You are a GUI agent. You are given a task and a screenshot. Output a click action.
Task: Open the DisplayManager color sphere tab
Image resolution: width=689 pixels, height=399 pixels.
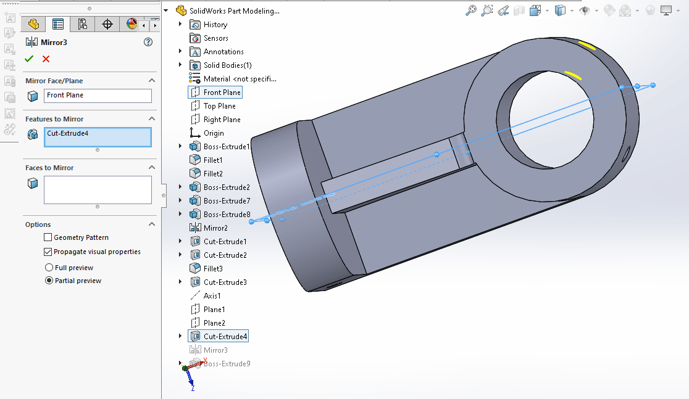(131, 24)
